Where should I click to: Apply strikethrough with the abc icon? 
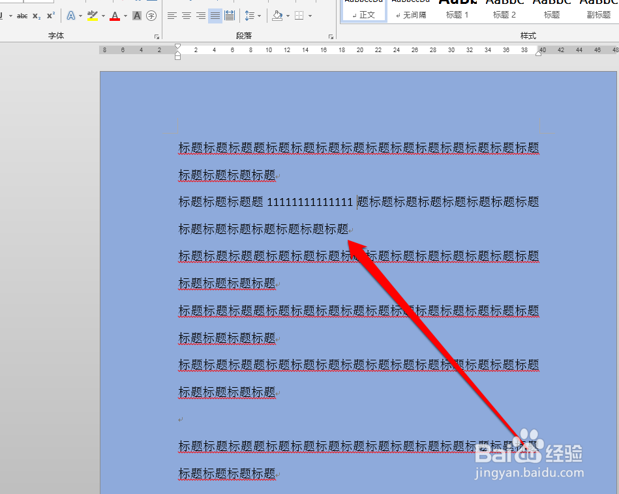pyautogui.click(x=22, y=16)
